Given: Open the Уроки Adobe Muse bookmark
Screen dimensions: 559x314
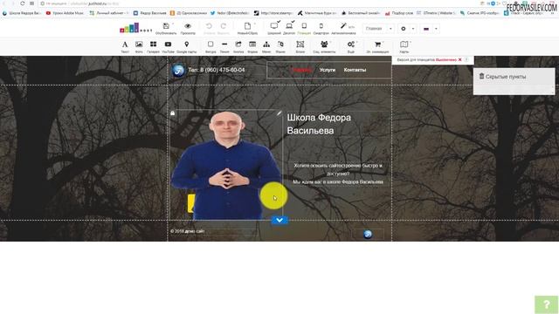Looking at the screenshot, I should coord(65,13).
